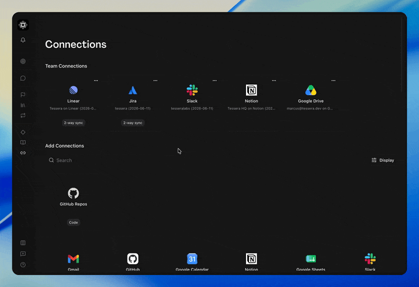
Task: Click the notifications bell icon in sidebar
Action: click(23, 40)
